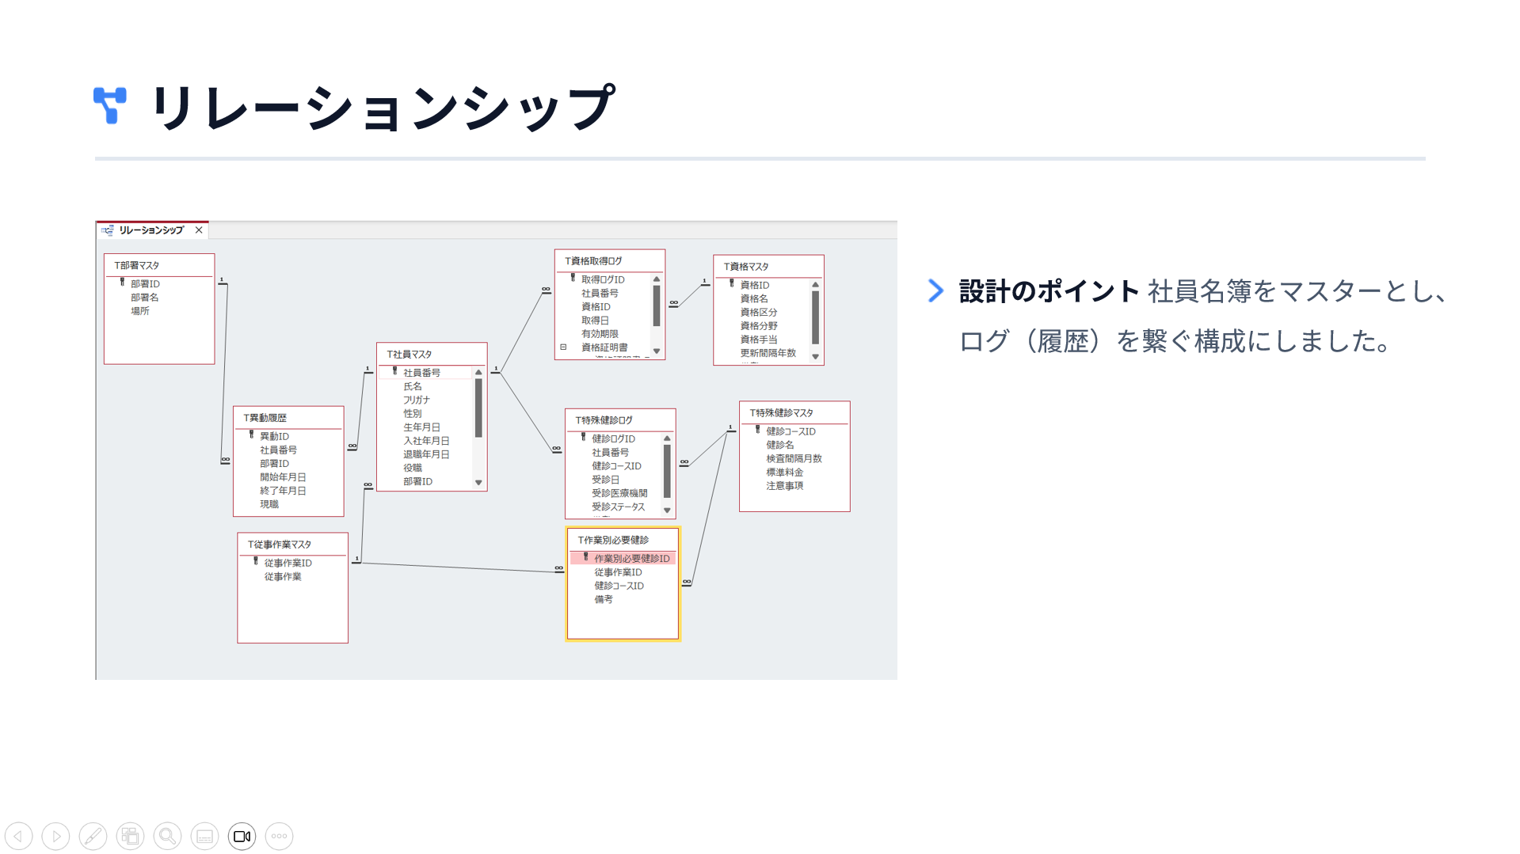Toggle subtitles in the slideshow

pos(204,836)
